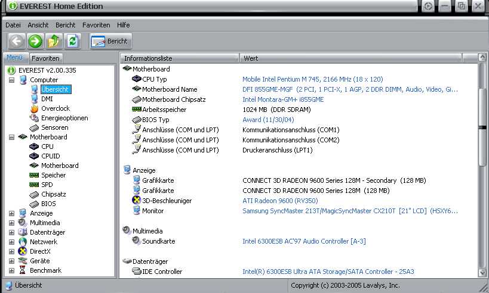Expand the DirectX tree node
This screenshot has width=489, height=293.
(x=11, y=252)
